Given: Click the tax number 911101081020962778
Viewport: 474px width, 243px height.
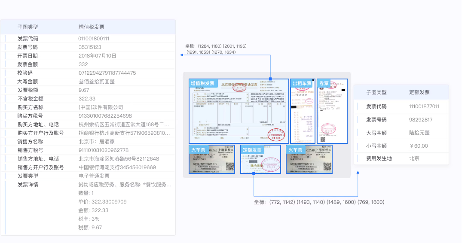Looking at the screenshot, I should click(104, 150).
